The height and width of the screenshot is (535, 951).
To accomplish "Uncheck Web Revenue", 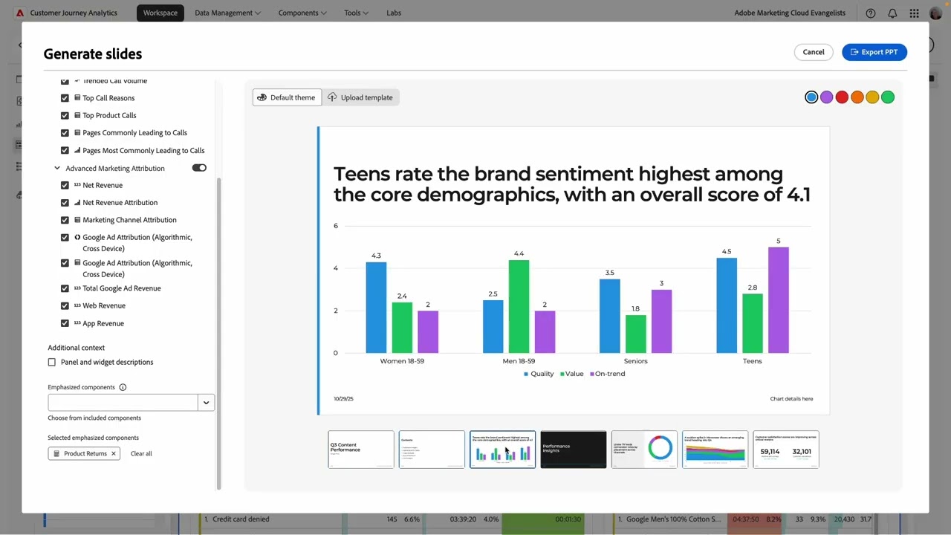I will point(65,305).
